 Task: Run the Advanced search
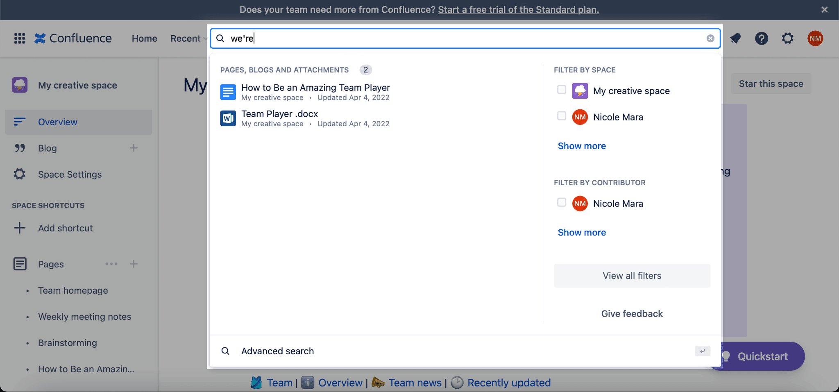[x=277, y=351]
